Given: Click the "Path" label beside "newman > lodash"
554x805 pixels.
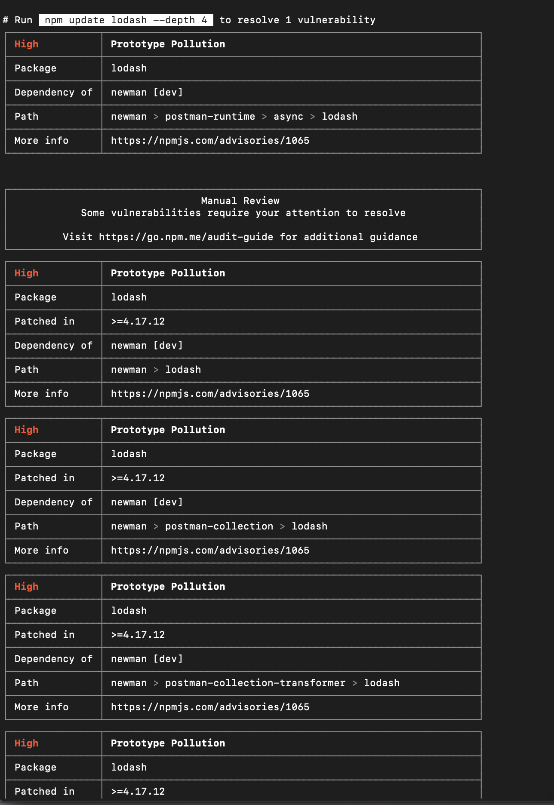Looking at the screenshot, I should click(x=26, y=370).
